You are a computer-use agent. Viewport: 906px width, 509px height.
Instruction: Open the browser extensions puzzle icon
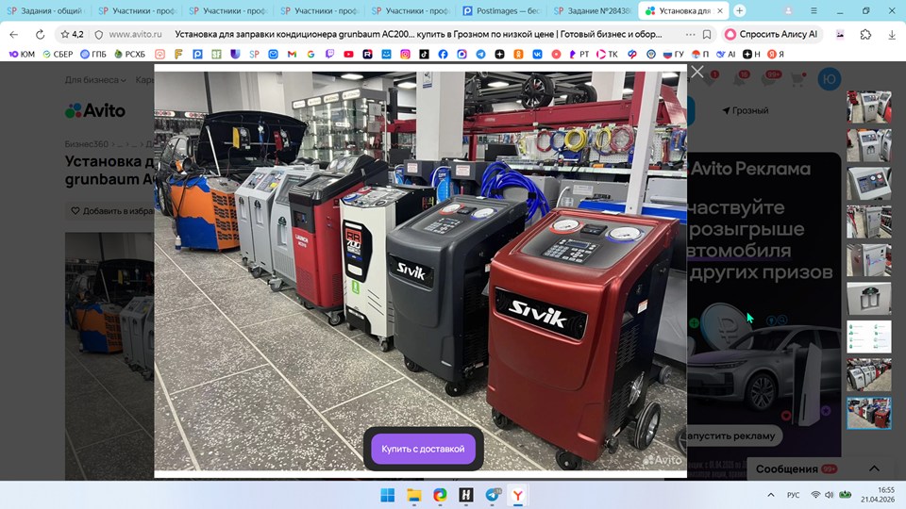click(x=865, y=35)
